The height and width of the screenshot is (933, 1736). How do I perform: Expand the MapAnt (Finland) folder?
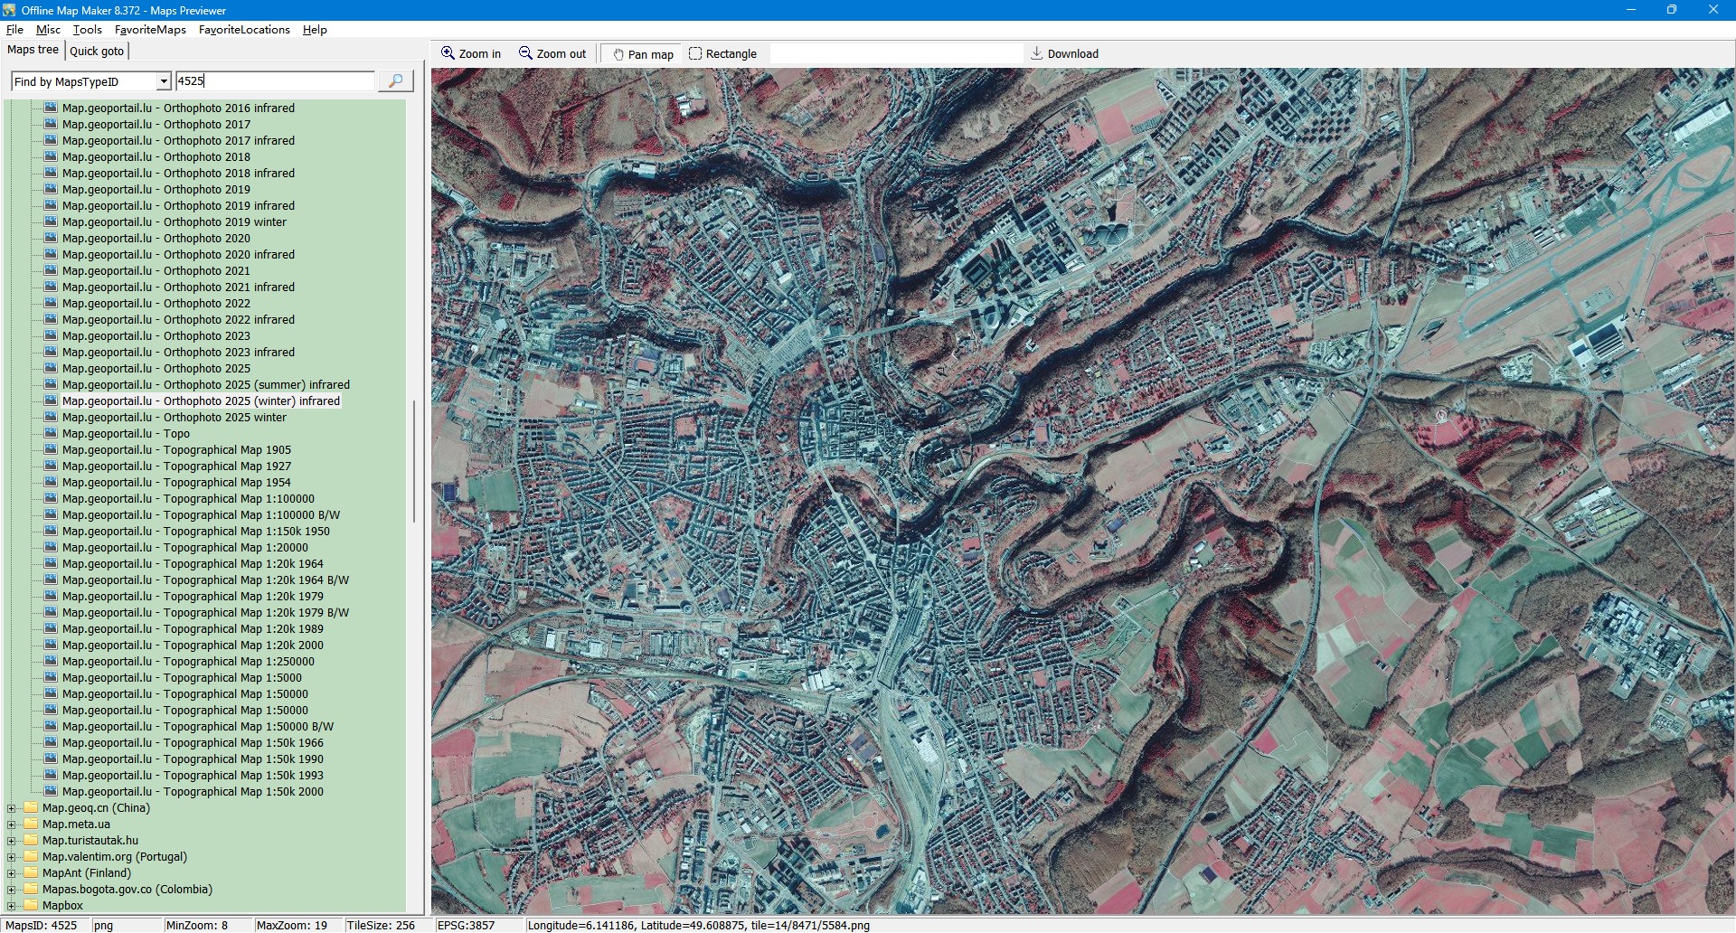click(12, 873)
